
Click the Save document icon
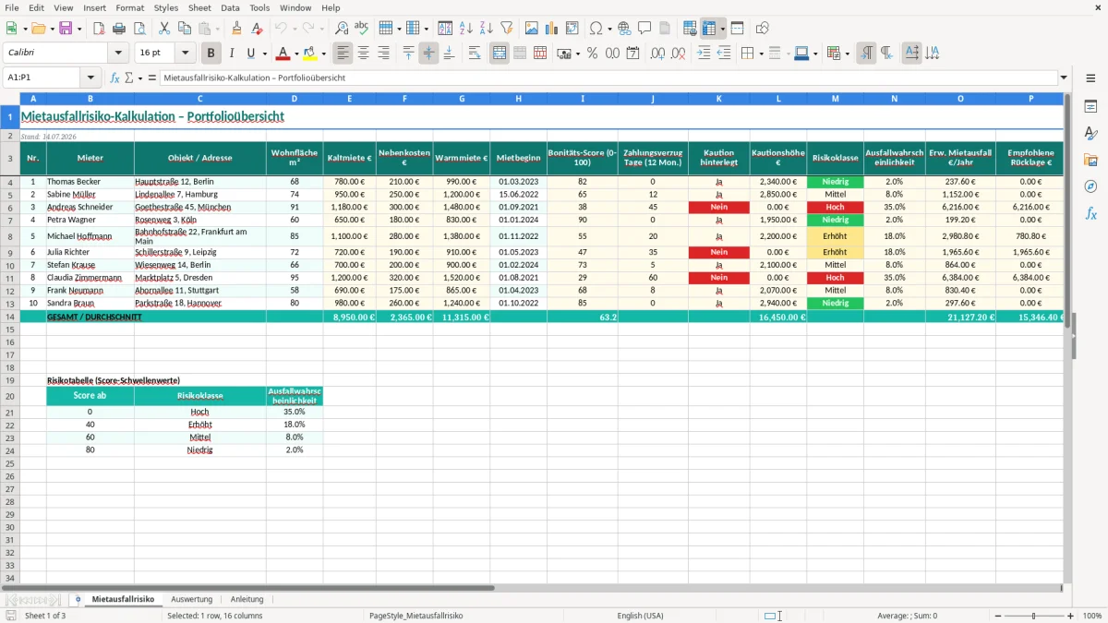click(x=66, y=29)
